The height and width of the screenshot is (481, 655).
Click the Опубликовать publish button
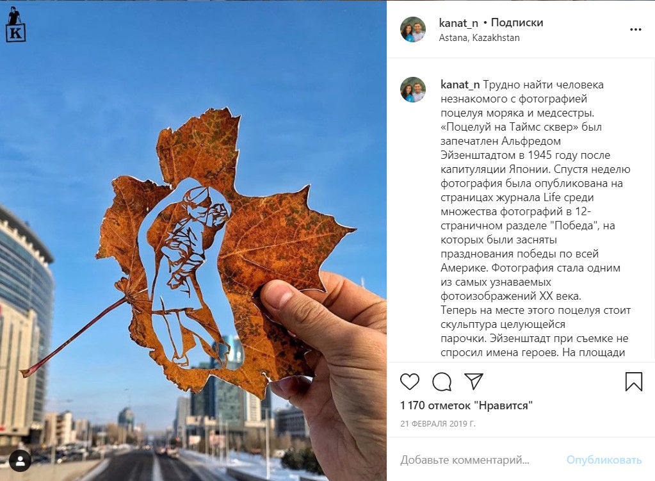(x=604, y=460)
